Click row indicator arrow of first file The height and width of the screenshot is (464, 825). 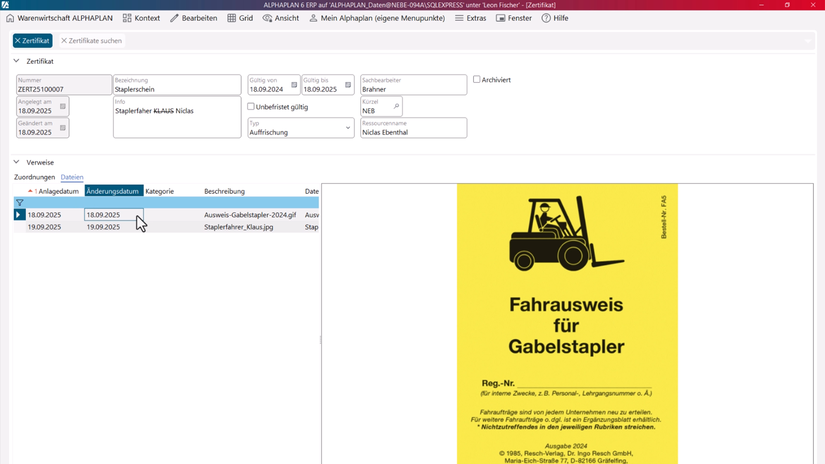(18, 214)
